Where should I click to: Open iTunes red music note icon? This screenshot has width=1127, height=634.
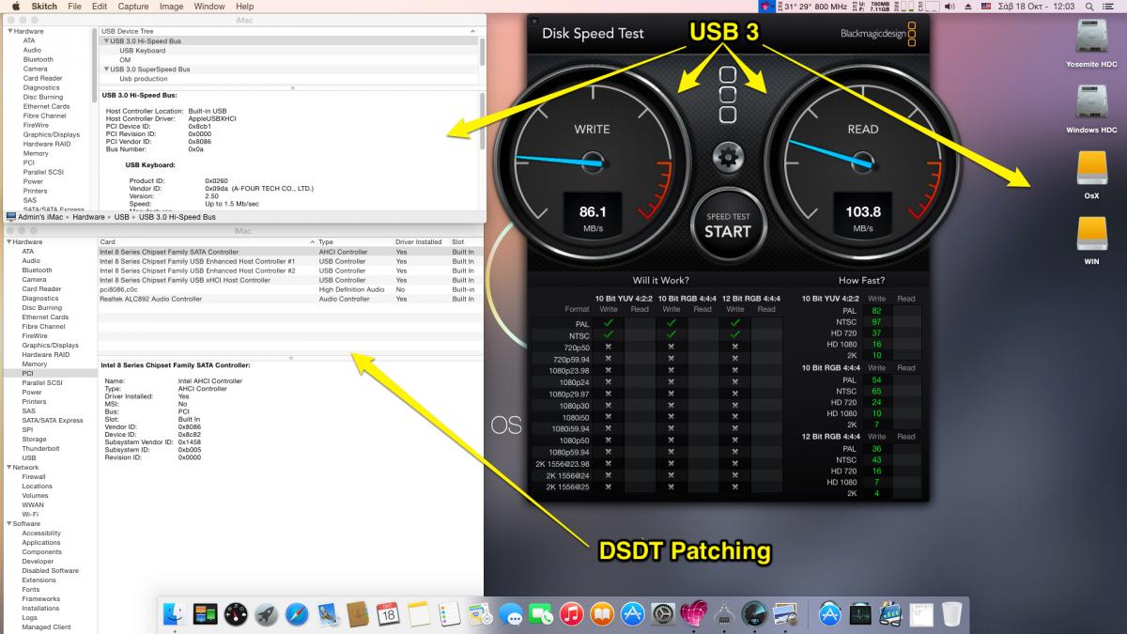point(571,614)
